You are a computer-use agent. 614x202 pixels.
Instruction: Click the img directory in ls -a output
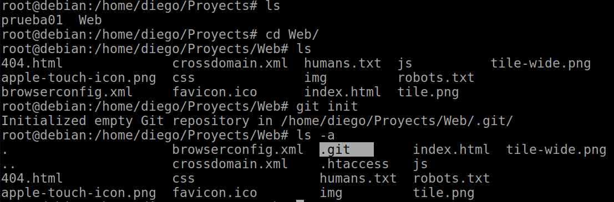pos(331,193)
